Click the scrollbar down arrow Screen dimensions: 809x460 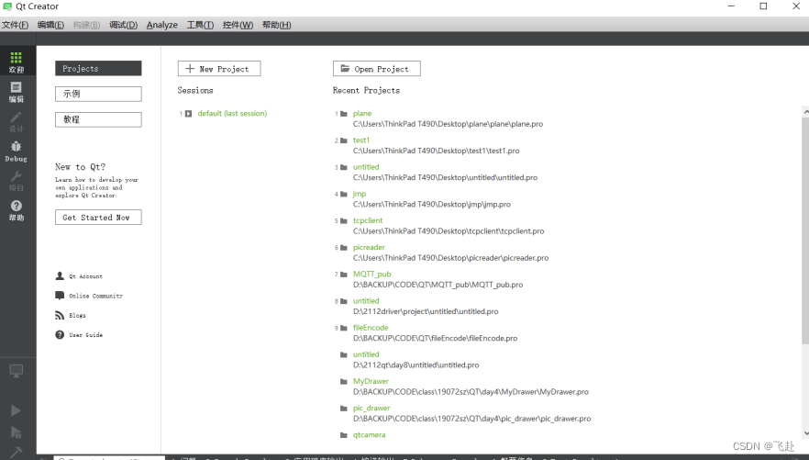pos(805,434)
